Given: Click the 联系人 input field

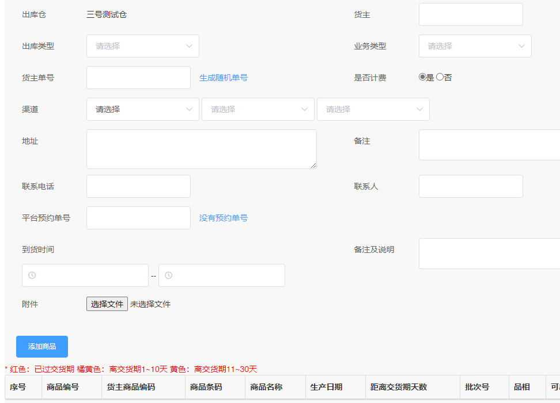Looking at the screenshot, I should pos(471,186).
